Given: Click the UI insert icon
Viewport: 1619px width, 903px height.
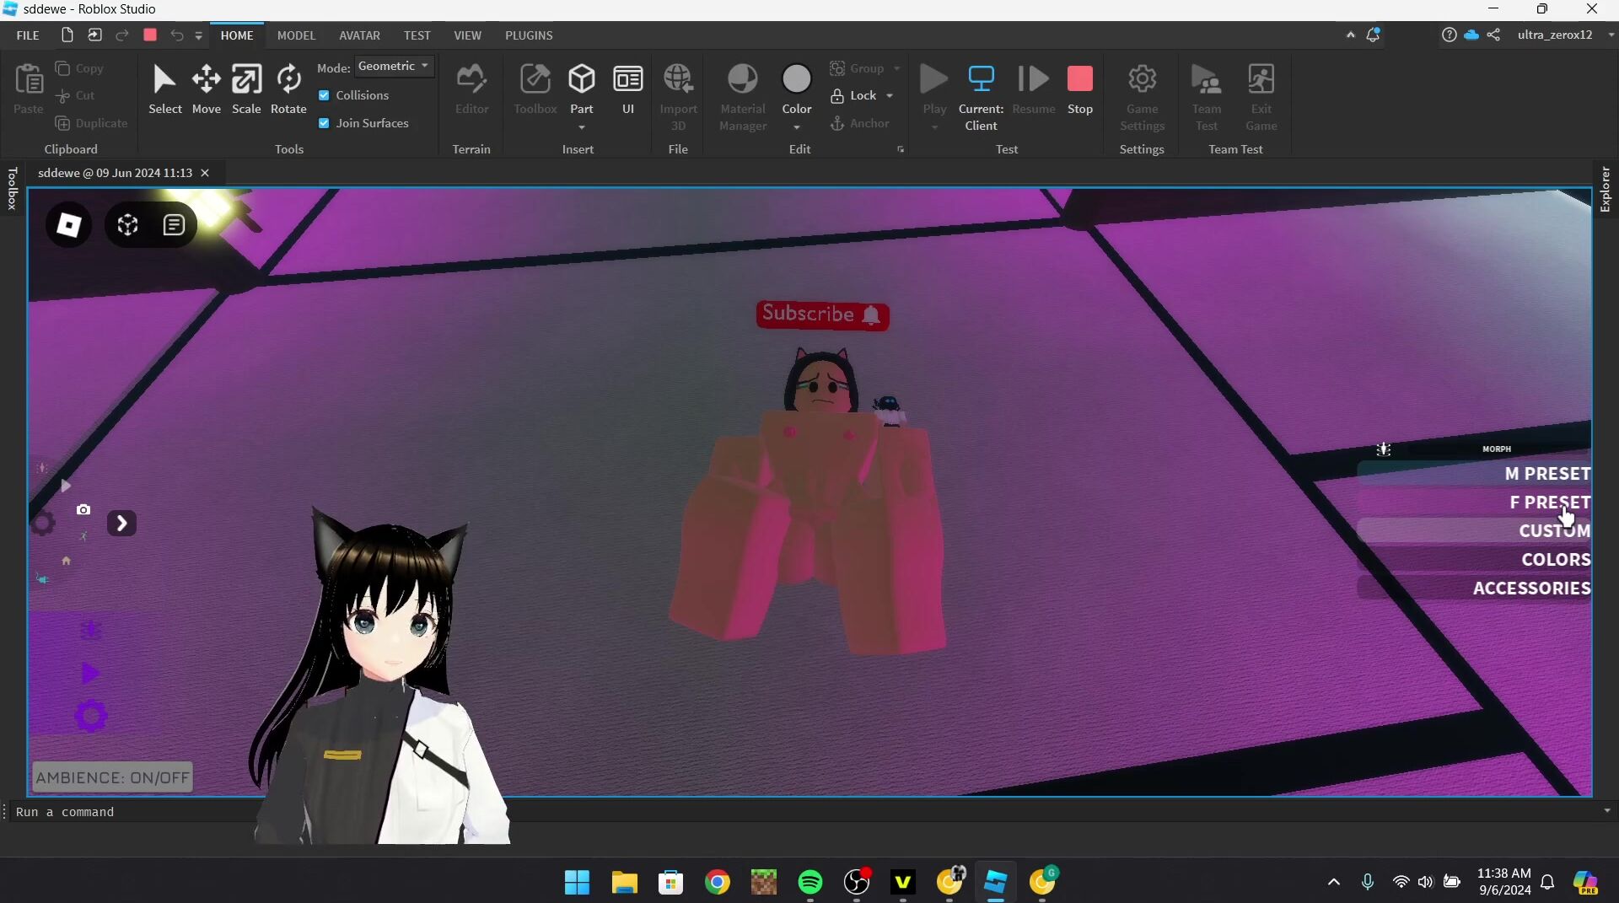Looking at the screenshot, I should pyautogui.click(x=627, y=89).
